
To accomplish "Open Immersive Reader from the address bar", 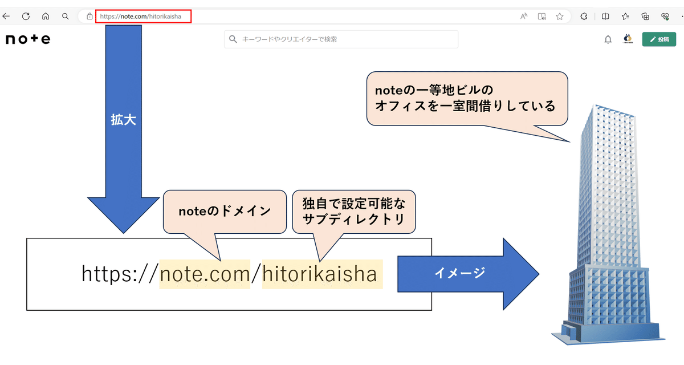I will 541,16.
